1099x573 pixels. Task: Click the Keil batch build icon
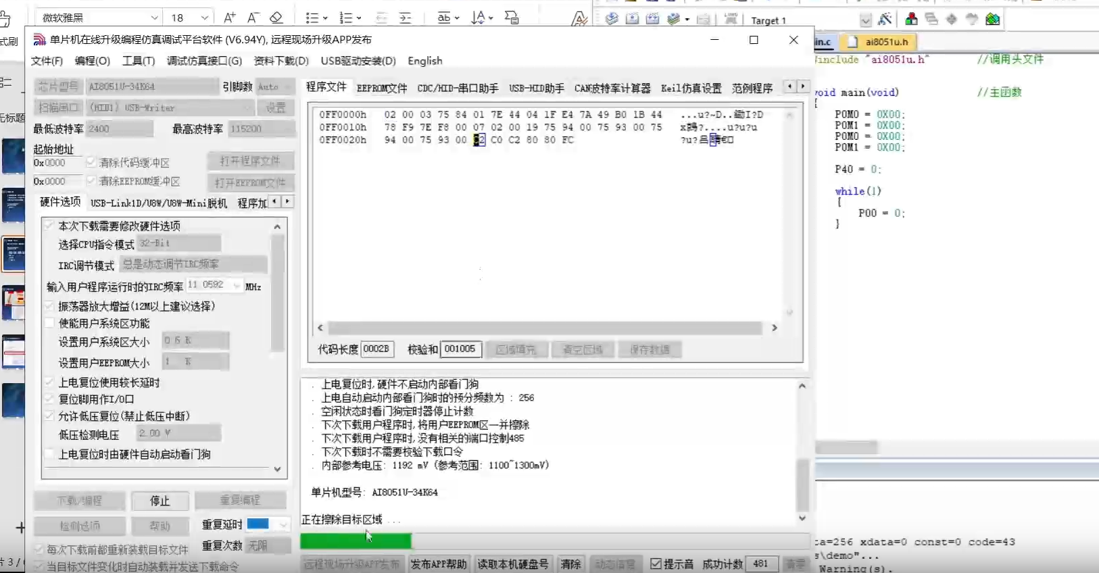(674, 19)
